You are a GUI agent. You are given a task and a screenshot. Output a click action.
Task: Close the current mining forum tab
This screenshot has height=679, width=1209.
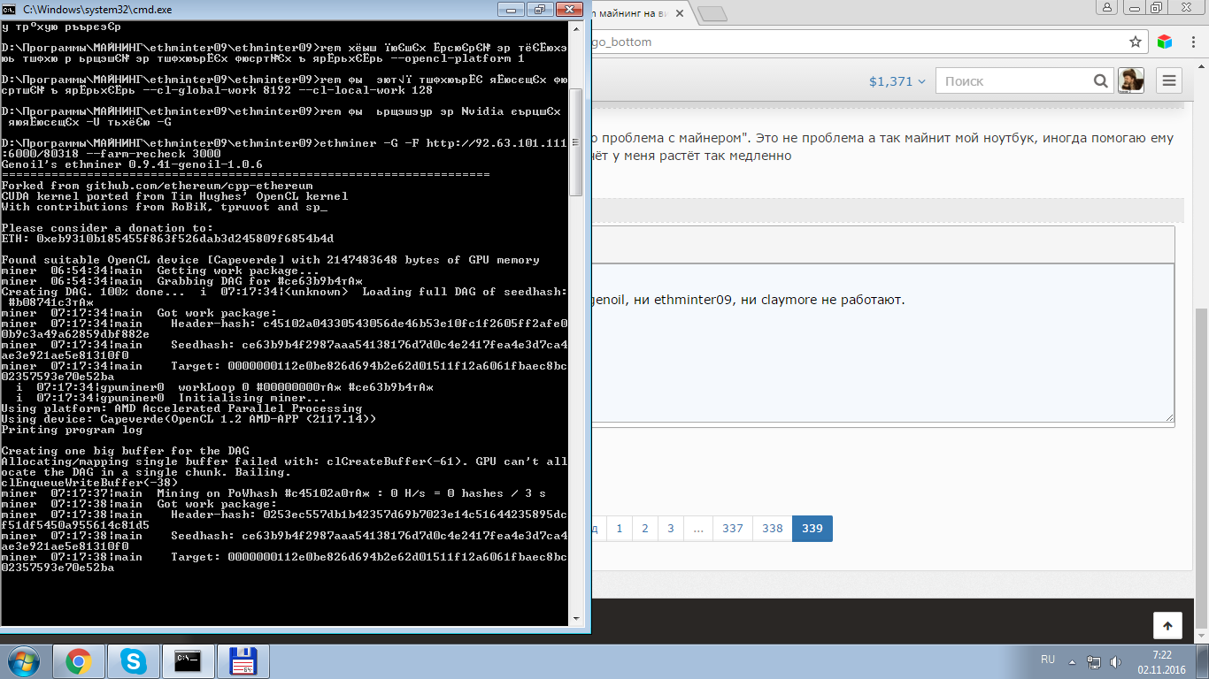point(680,14)
